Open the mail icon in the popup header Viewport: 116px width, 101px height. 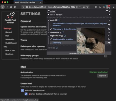[107, 11]
